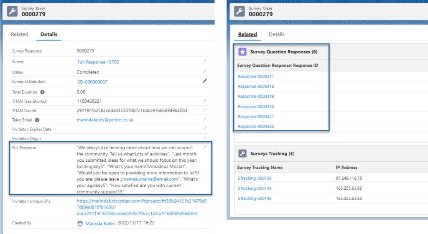Open Marinda Kolev user link
The height and width of the screenshot is (234, 428).
(x=100, y=224)
